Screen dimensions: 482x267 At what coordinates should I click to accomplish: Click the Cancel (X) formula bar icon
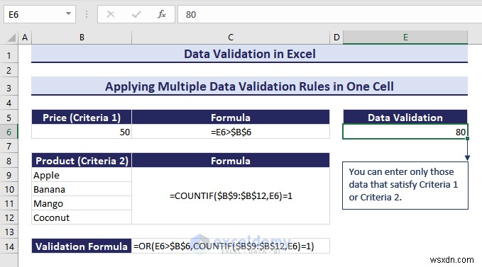[x=111, y=14]
